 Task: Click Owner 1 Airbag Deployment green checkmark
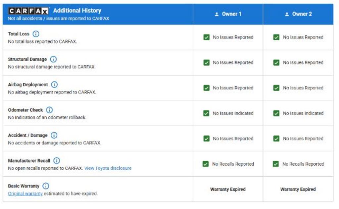pos(207,88)
